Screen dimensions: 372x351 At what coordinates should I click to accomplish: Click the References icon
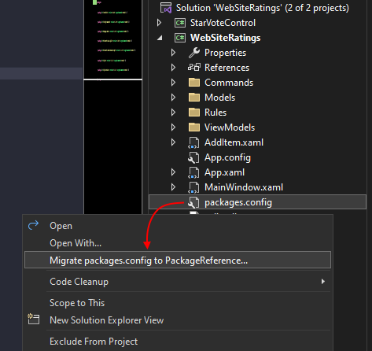click(194, 68)
